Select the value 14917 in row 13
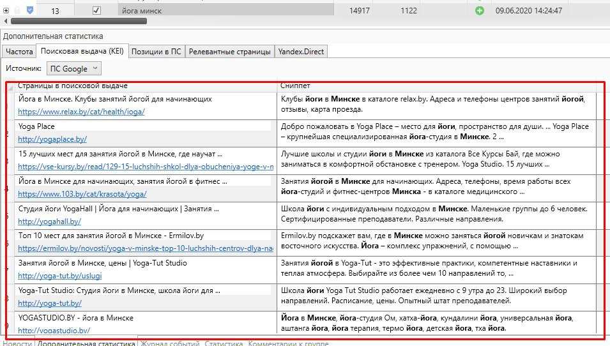610x346 pixels. tap(360, 10)
